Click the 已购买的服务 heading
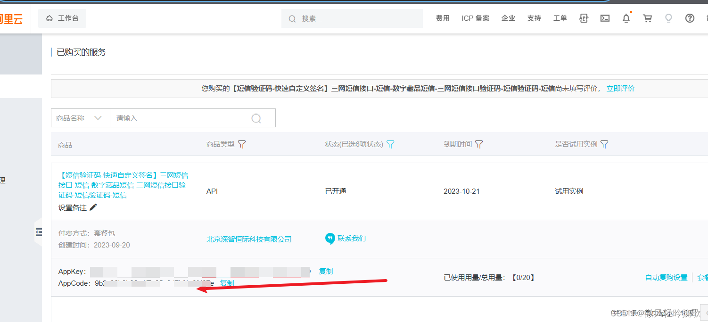The height and width of the screenshot is (322, 708). click(82, 52)
